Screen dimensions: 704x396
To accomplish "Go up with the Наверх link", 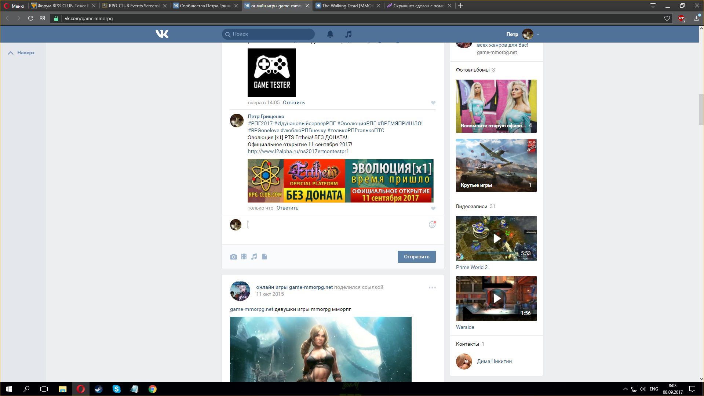I will point(21,53).
